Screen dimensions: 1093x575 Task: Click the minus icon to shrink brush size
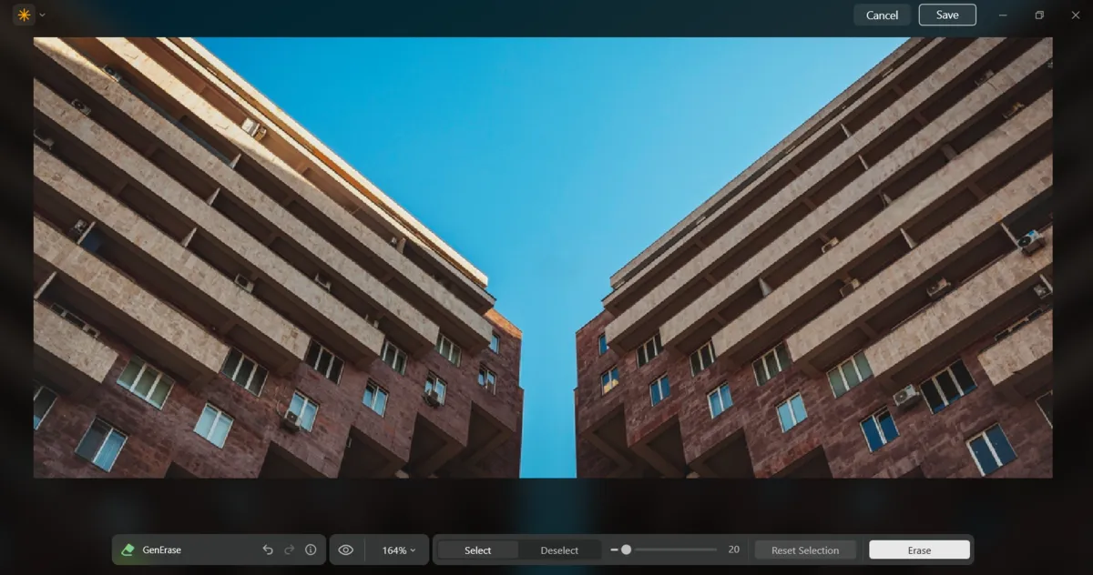pyautogui.click(x=615, y=550)
